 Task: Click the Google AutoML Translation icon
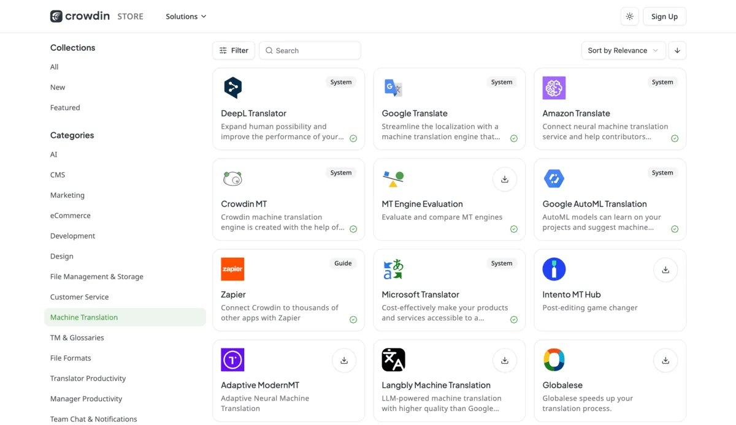pos(554,179)
